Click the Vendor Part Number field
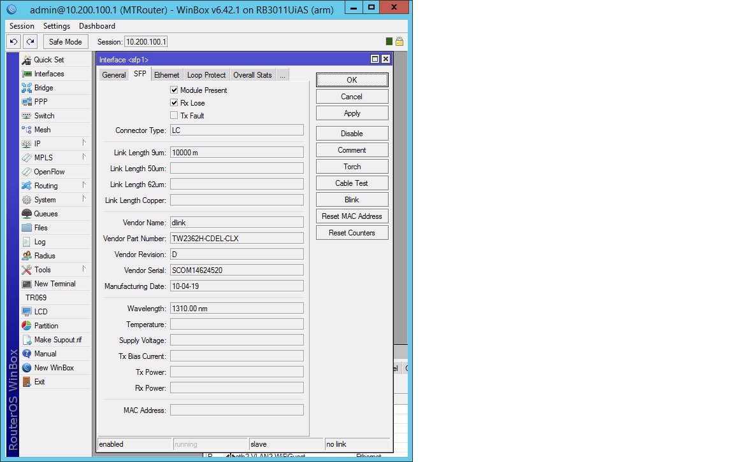 (x=237, y=239)
